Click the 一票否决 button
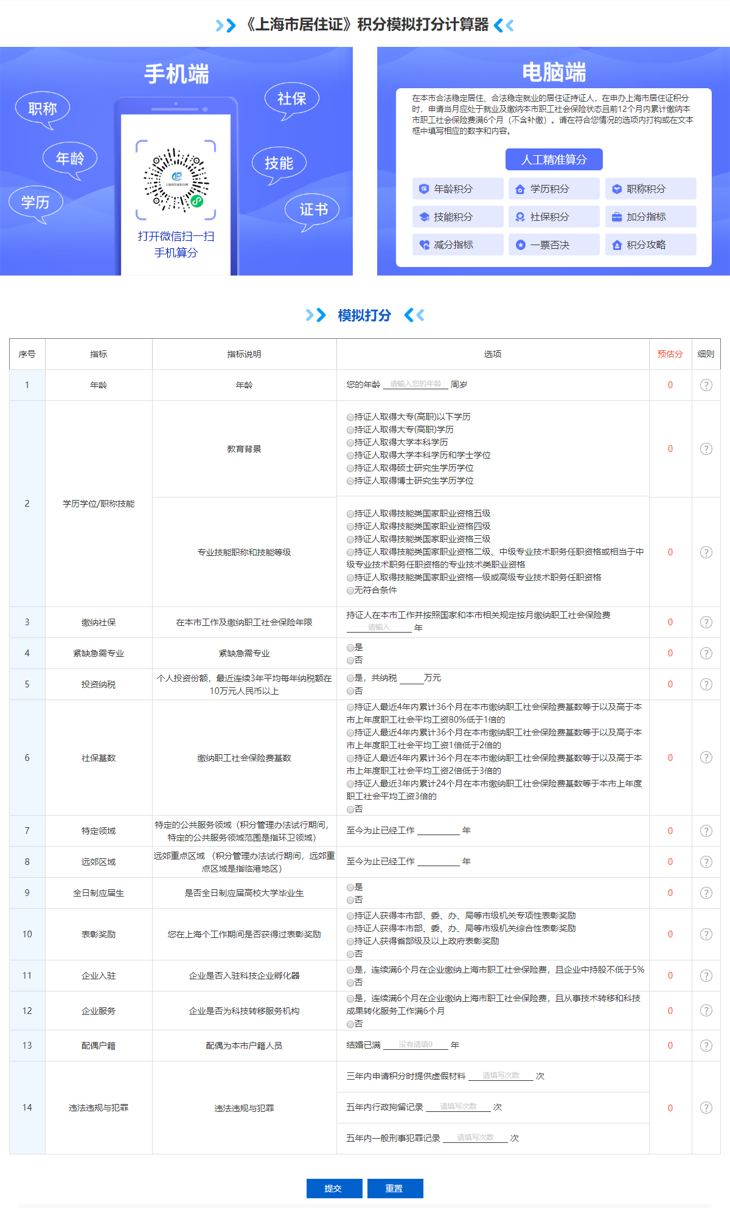 click(x=554, y=245)
